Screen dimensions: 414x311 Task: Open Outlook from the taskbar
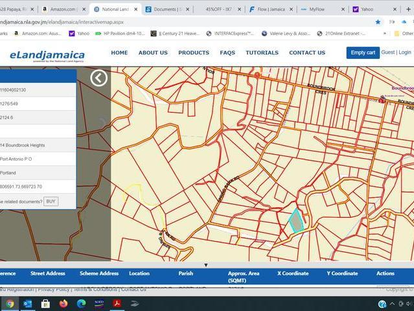point(28,303)
